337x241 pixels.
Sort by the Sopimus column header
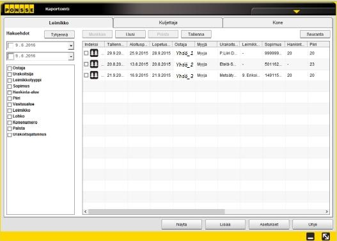273,45
